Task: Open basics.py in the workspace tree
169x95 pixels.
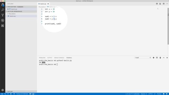Action: pyautogui.click(x=13, y=16)
